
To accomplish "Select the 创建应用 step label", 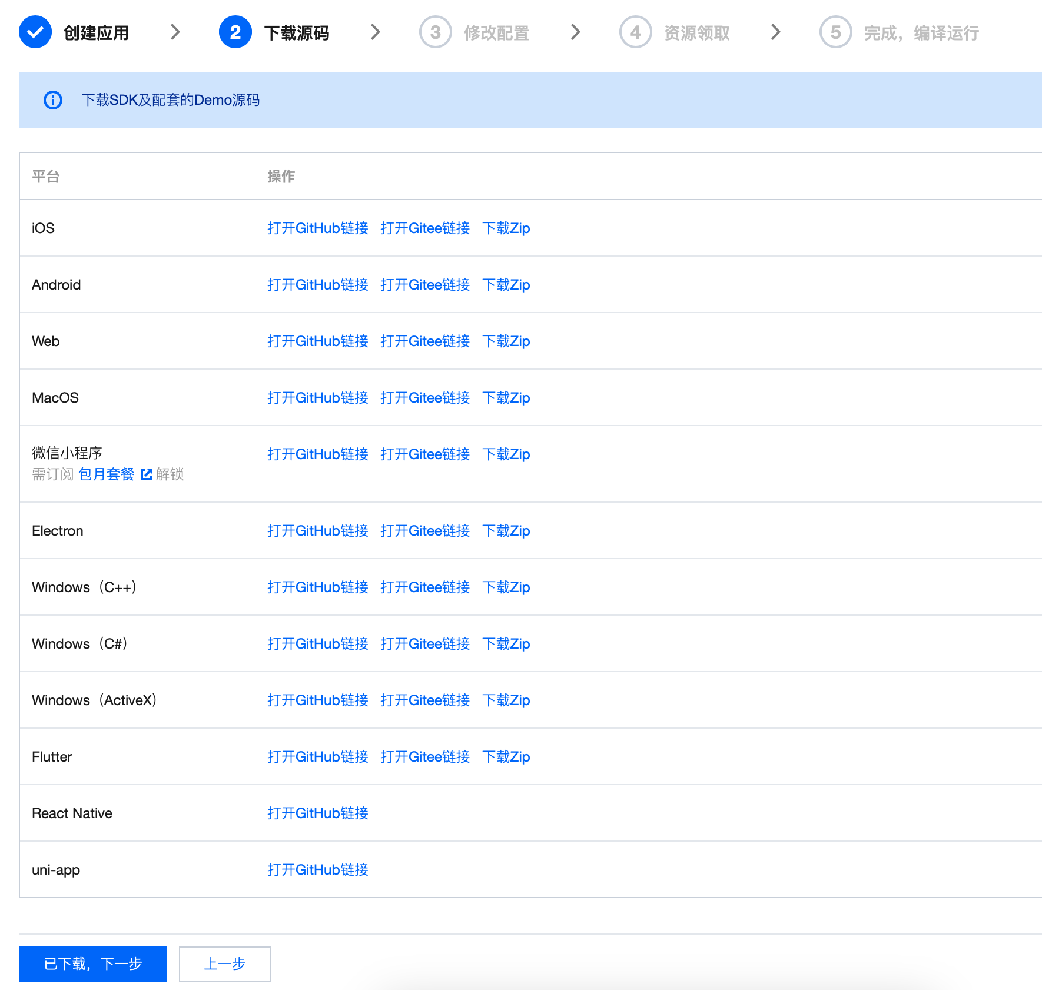I will pos(97,33).
